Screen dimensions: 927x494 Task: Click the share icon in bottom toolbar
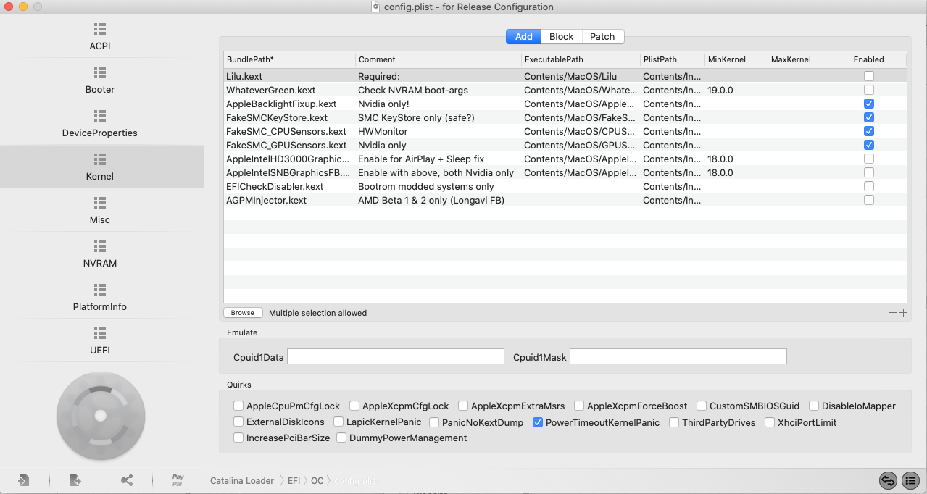point(127,480)
